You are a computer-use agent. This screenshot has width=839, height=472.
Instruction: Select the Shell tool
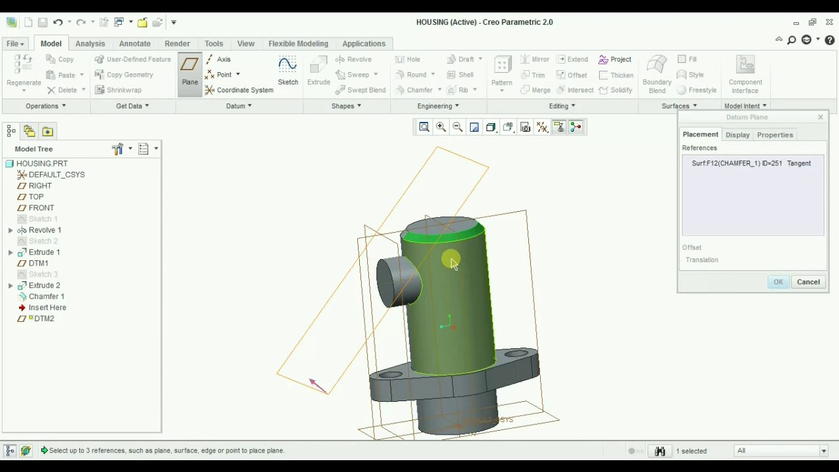point(460,75)
